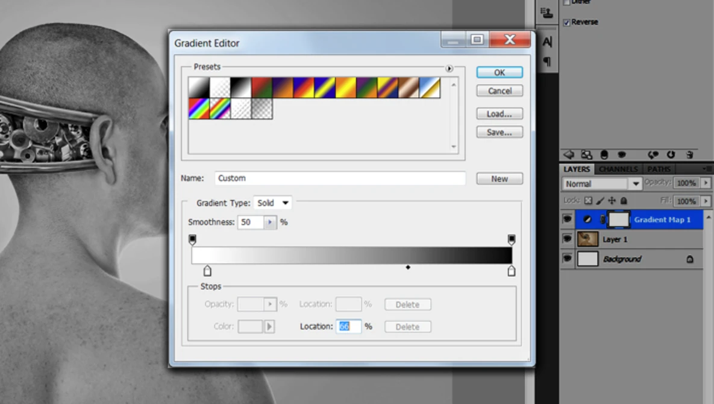The height and width of the screenshot is (404, 714).
Task: Toggle adjustment layer visibility eye in Adjustments panel
Action: point(622,155)
